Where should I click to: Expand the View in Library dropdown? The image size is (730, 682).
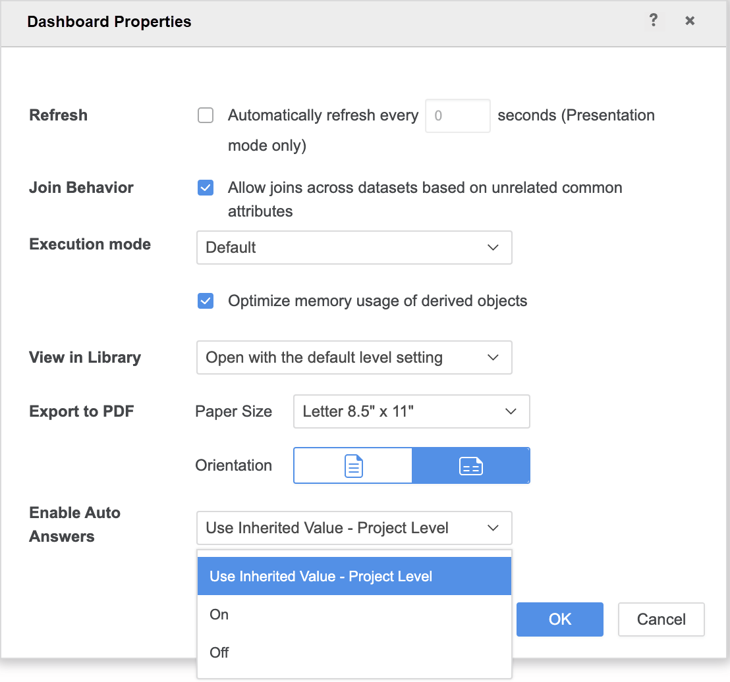(354, 358)
